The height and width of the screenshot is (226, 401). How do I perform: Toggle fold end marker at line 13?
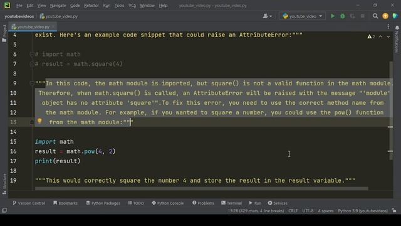point(32,122)
